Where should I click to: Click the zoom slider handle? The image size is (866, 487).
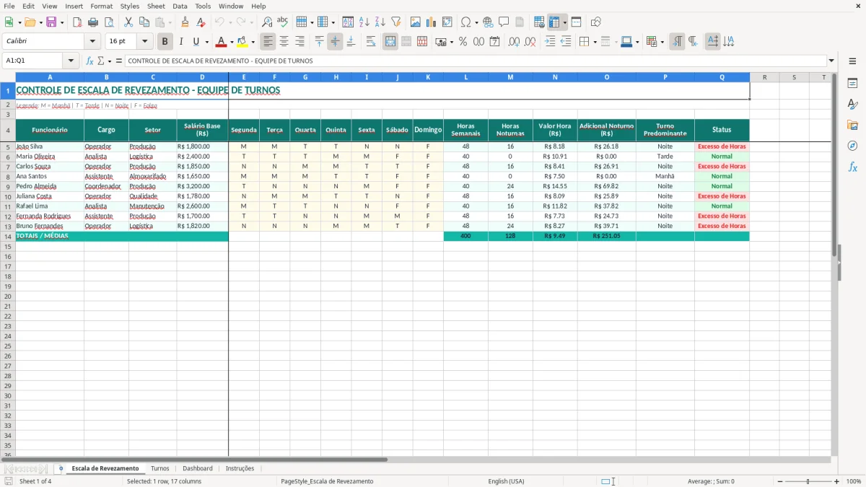click(x=808, y=481)
